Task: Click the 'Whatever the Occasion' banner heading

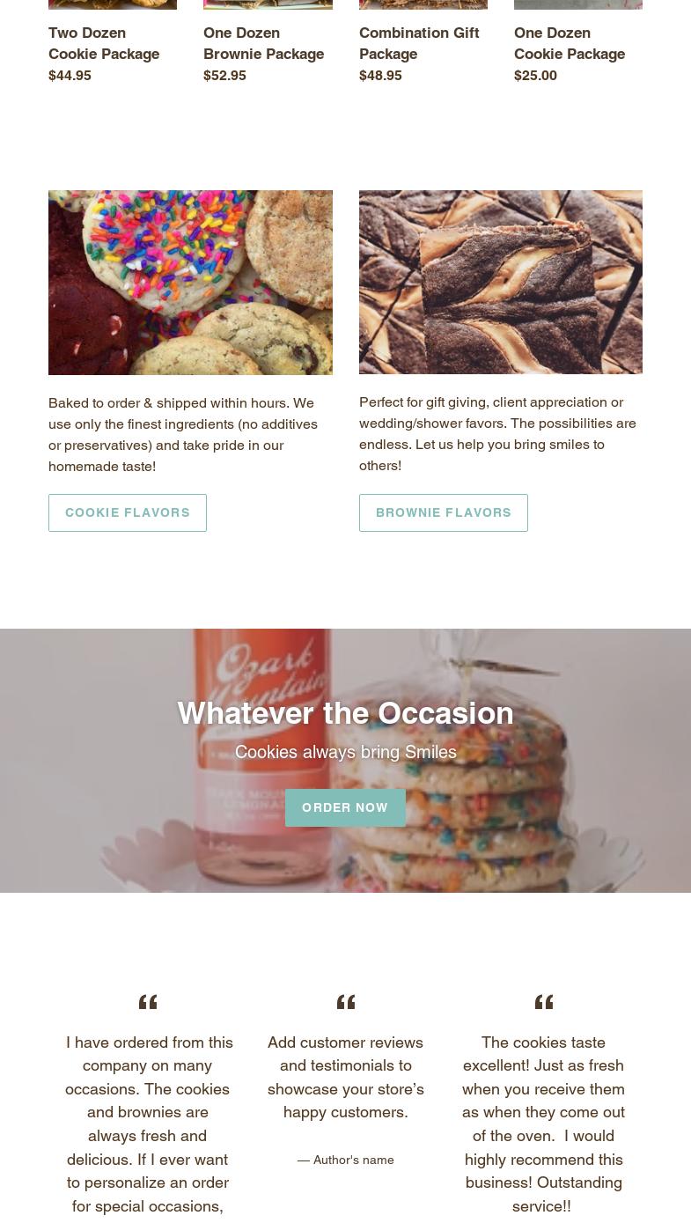Action: click(x=345, y=713)
